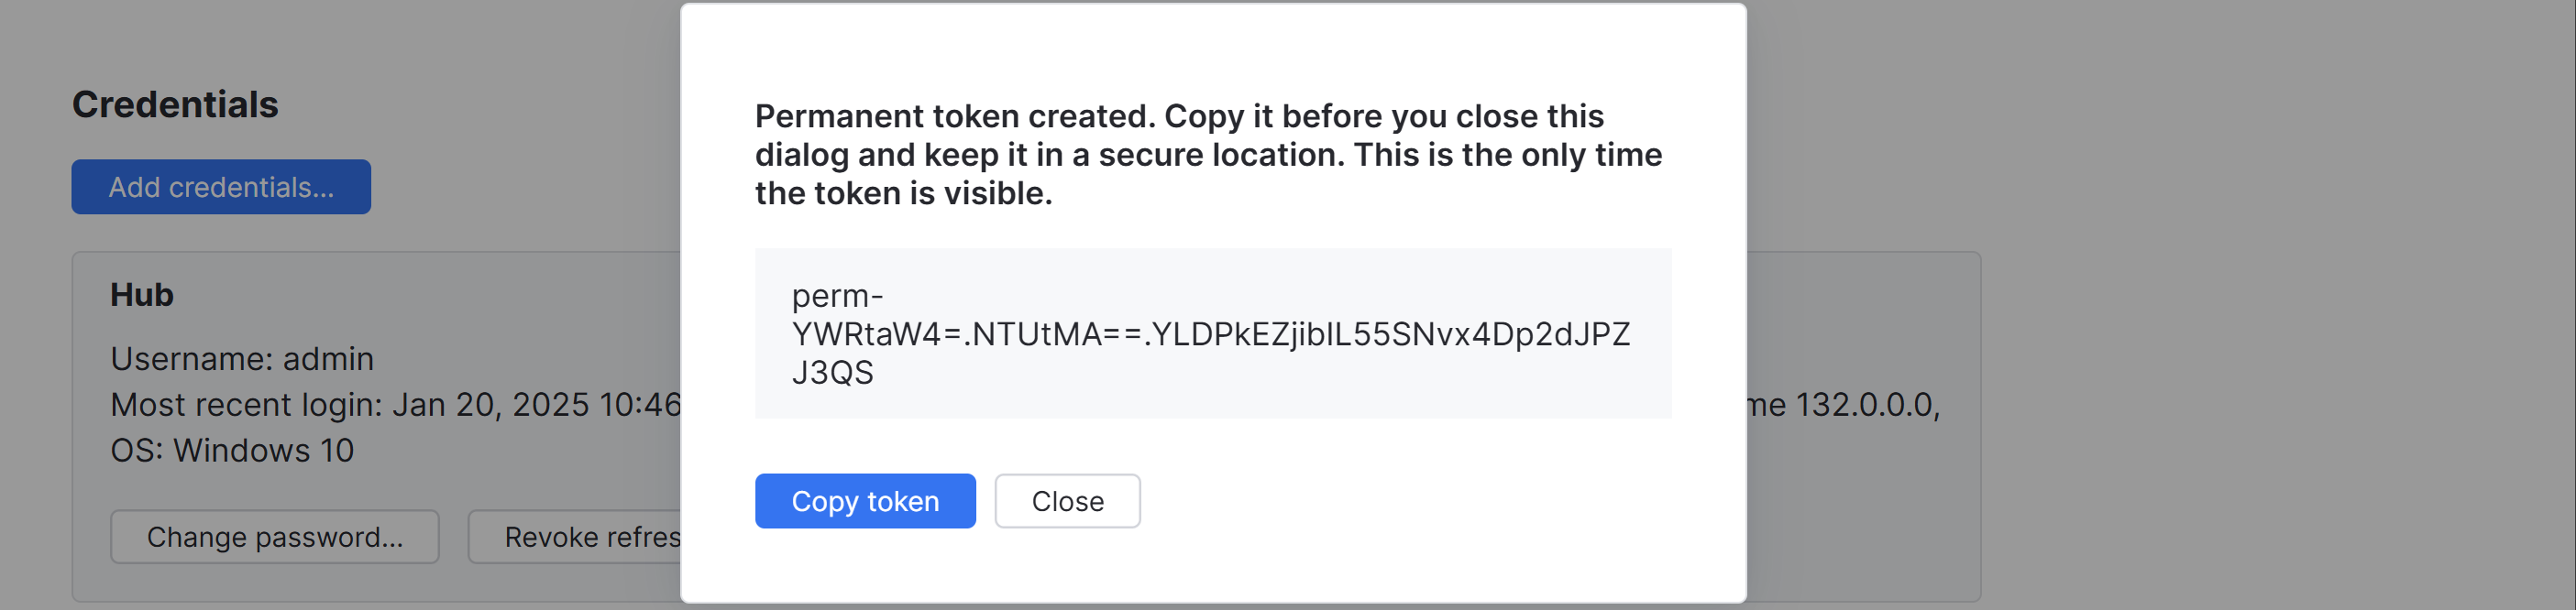Click the 'Most recent login' text

tap(246, 404)
